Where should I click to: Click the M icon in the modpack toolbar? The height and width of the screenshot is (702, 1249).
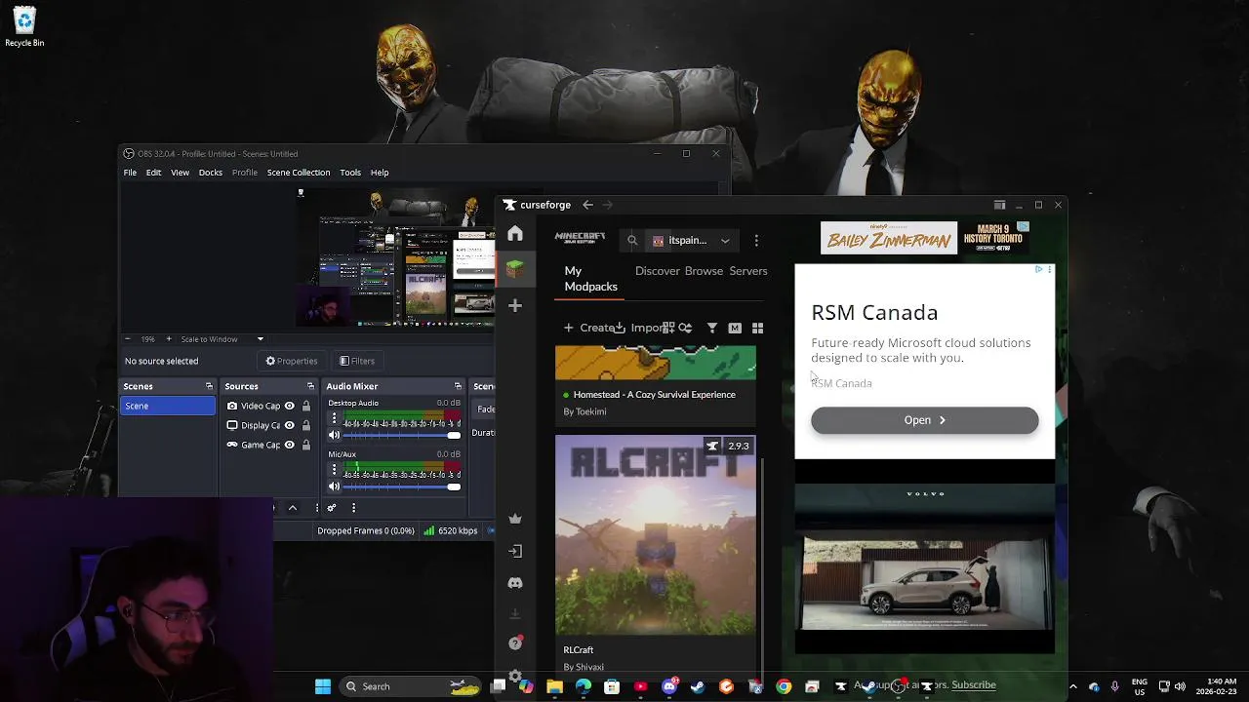pyautogui.click(x=735, y=329)
